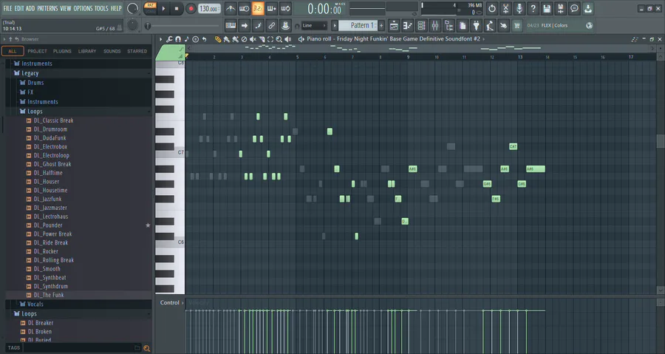
Task: Select the piano roll Paint brush tool
Action: point(227,39)
